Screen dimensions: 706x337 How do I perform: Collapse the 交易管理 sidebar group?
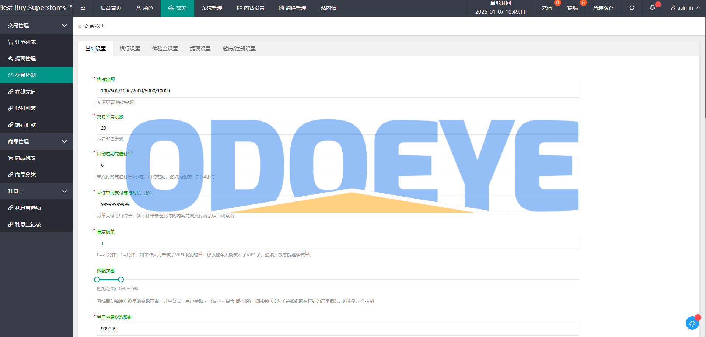(36, 25)
